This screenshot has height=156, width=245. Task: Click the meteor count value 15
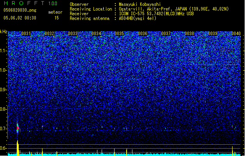click(x=56, y=18)
